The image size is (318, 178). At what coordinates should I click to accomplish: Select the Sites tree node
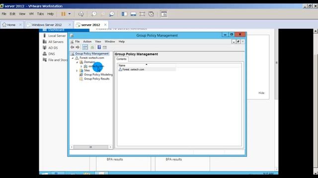pos(87,70)
